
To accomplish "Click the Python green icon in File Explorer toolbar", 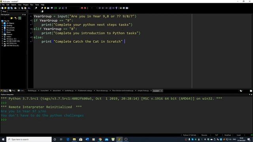I will 20,18.
